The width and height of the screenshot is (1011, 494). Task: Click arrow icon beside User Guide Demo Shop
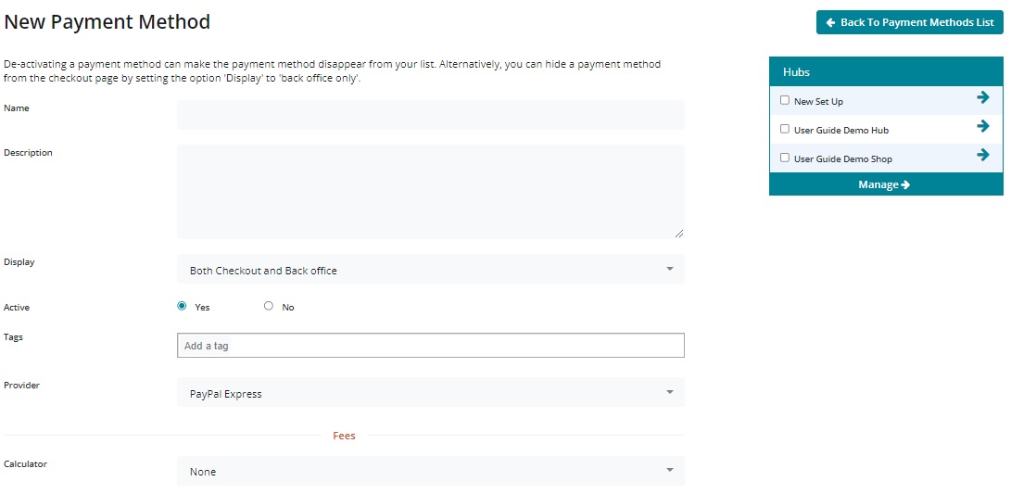[983, 155]
